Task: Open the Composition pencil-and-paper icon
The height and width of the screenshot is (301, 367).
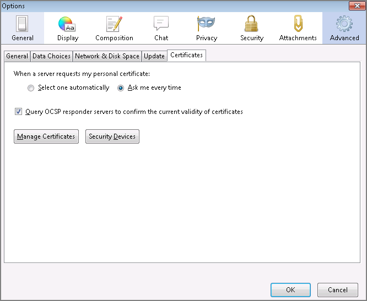Action: (114, 24)
